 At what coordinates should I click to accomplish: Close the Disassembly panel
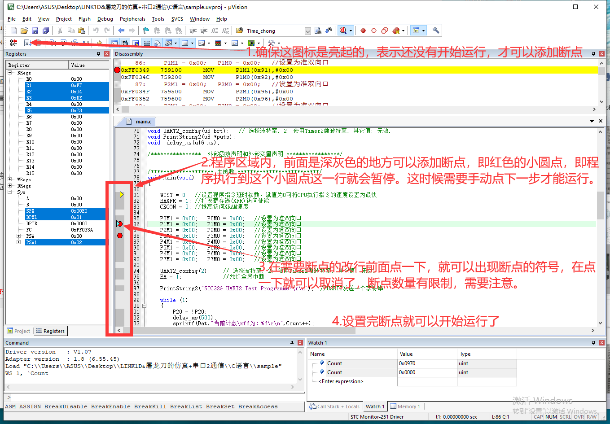coord(602,54)
